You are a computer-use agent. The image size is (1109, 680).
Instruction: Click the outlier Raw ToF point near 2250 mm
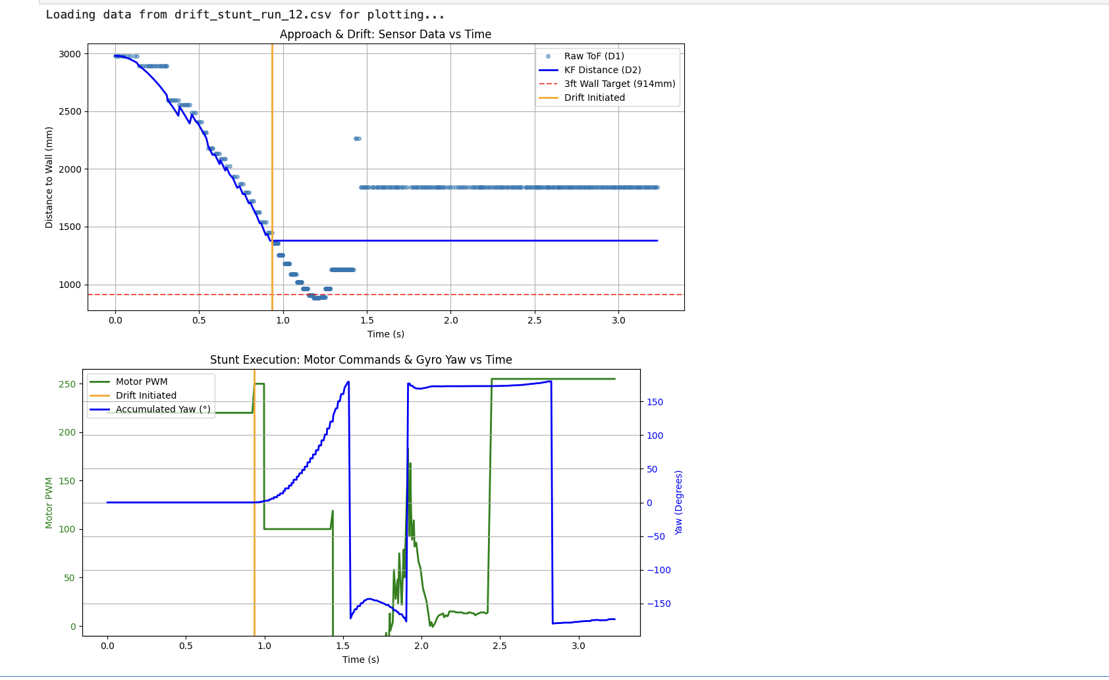pyautogui.click(x=357, y=138)
